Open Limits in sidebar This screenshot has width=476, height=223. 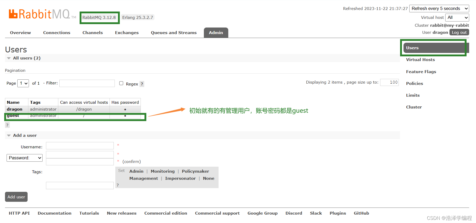pyautogui.click(x=413, y=95)
